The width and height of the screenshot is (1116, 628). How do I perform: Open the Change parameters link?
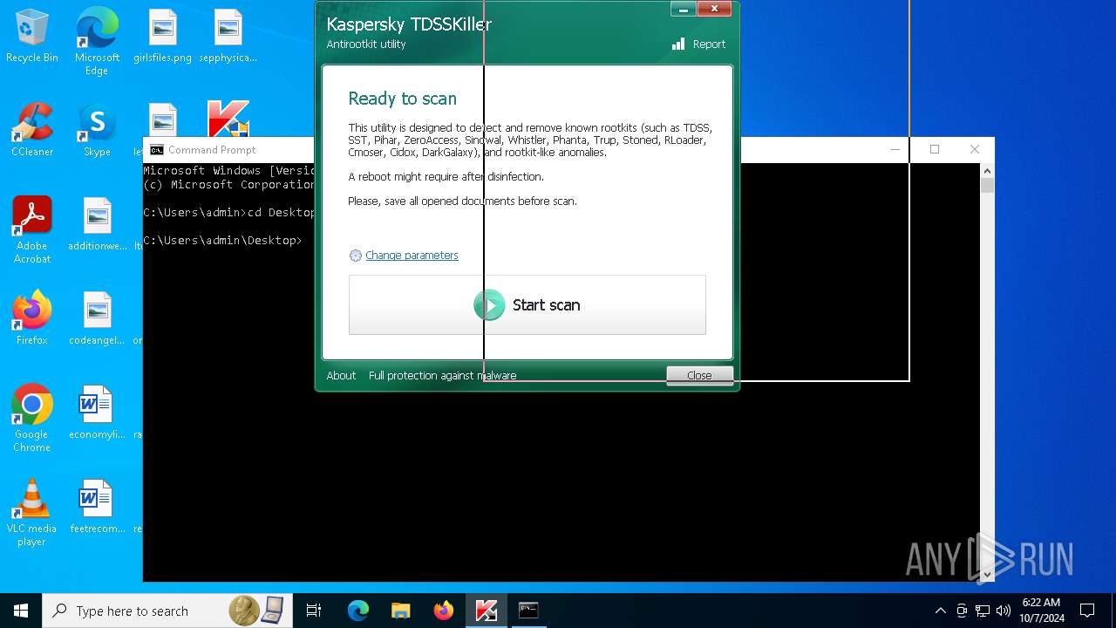[412, 256]
